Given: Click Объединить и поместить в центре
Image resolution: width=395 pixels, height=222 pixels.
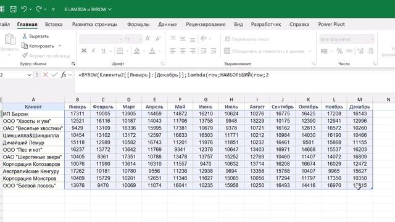Looking at the screenshot, I should tap(265, 51).
